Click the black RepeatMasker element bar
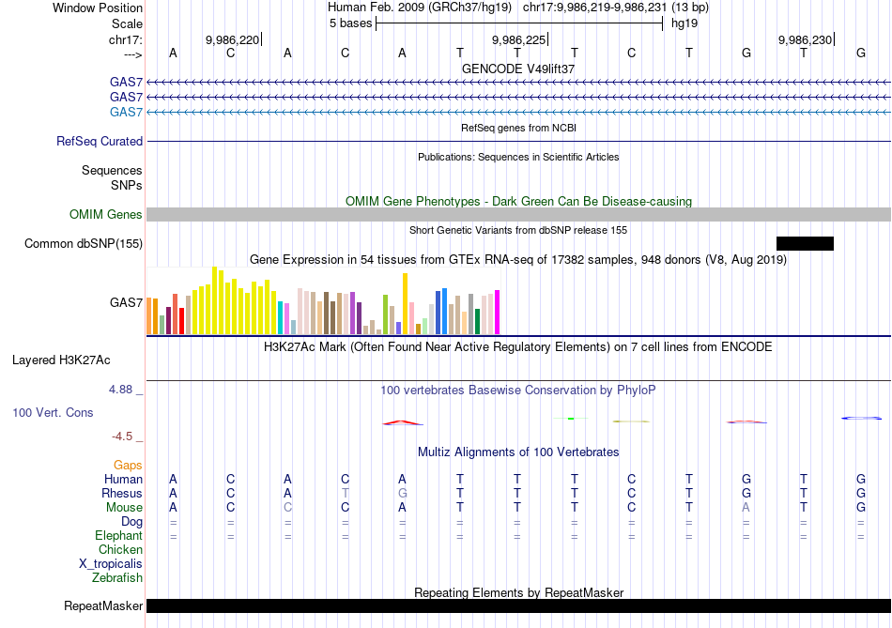This screenshot has height=628, width=892. (518, 606)
